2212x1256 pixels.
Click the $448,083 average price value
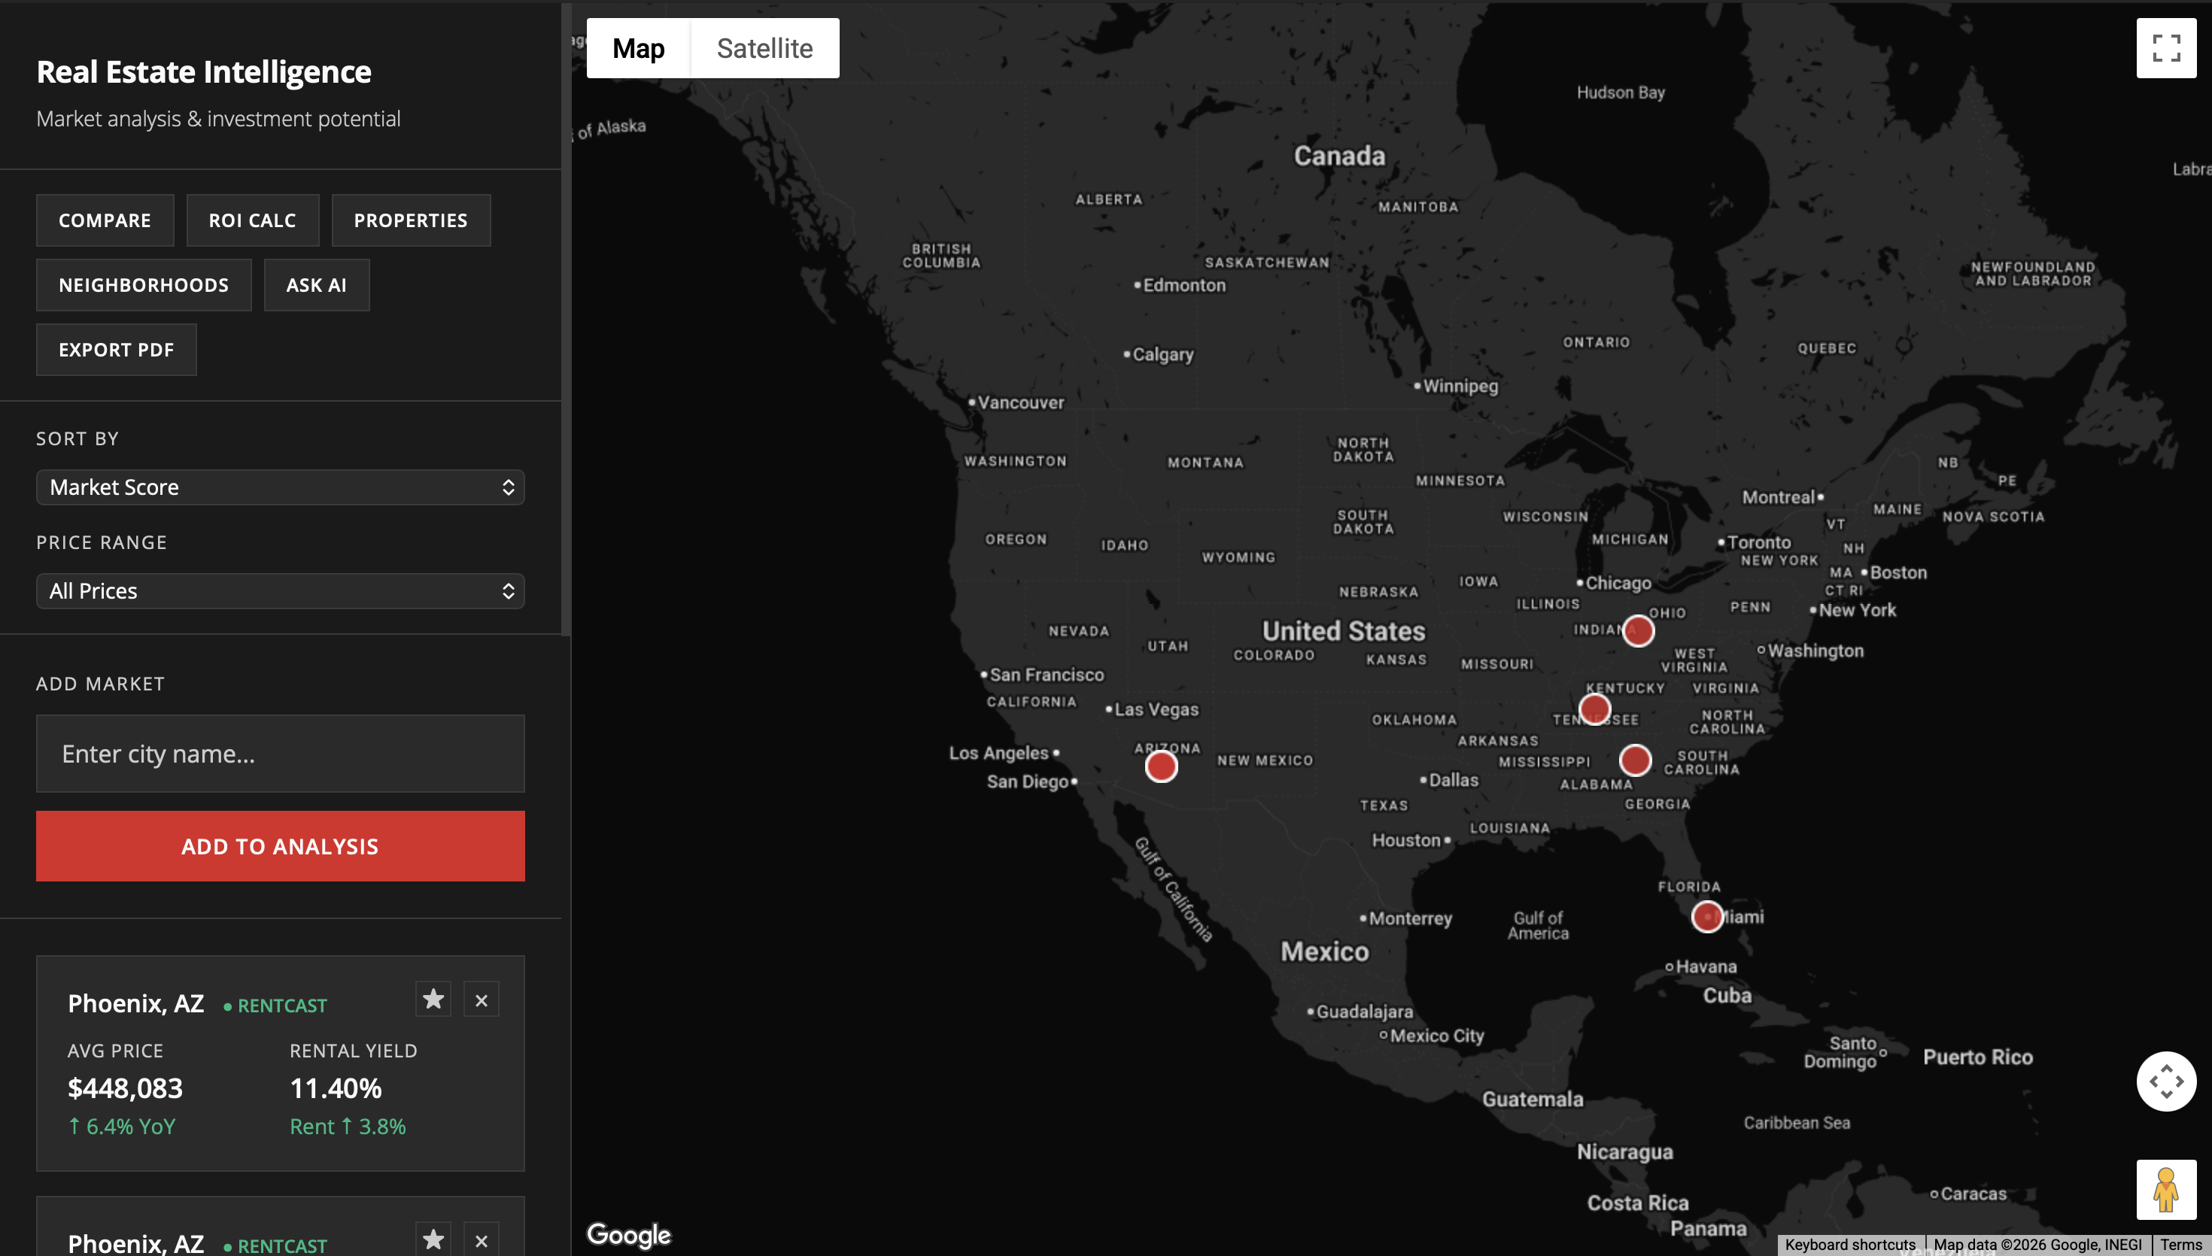pyautogui.click(x=125, y=1088)
